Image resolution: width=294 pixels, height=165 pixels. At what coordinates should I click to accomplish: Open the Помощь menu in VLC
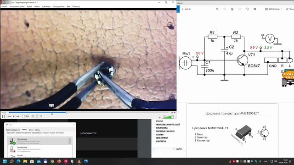pyautogui.click(x=76, y=6)
